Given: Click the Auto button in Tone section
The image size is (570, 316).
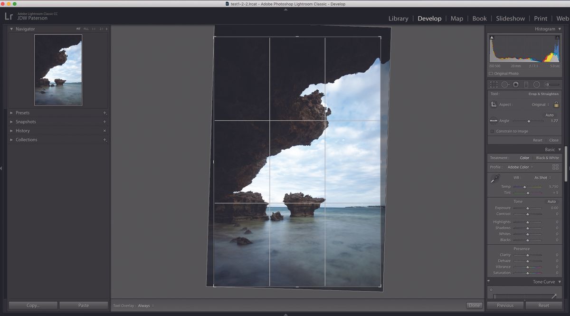Looking at the screenshot, I should (x=551, y=201).
